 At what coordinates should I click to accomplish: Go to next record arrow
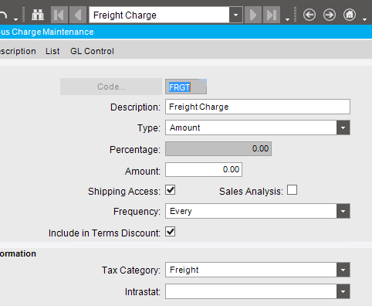253,15
